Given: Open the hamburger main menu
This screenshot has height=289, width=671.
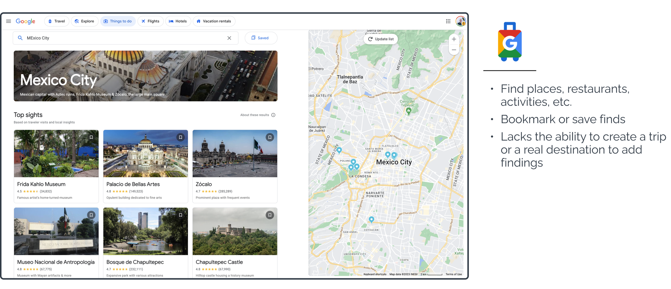Looking at the screenshot, I should [x=9, y=21].
